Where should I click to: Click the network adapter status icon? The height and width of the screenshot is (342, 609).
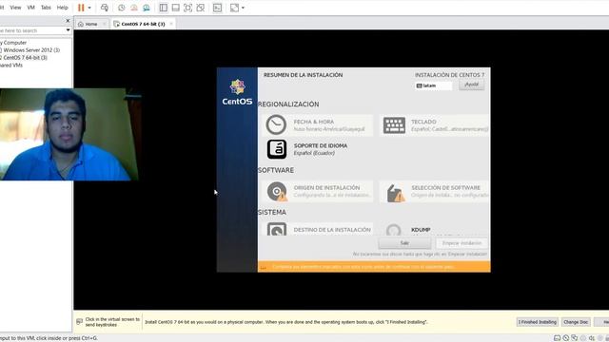click(x=575, y=338)
